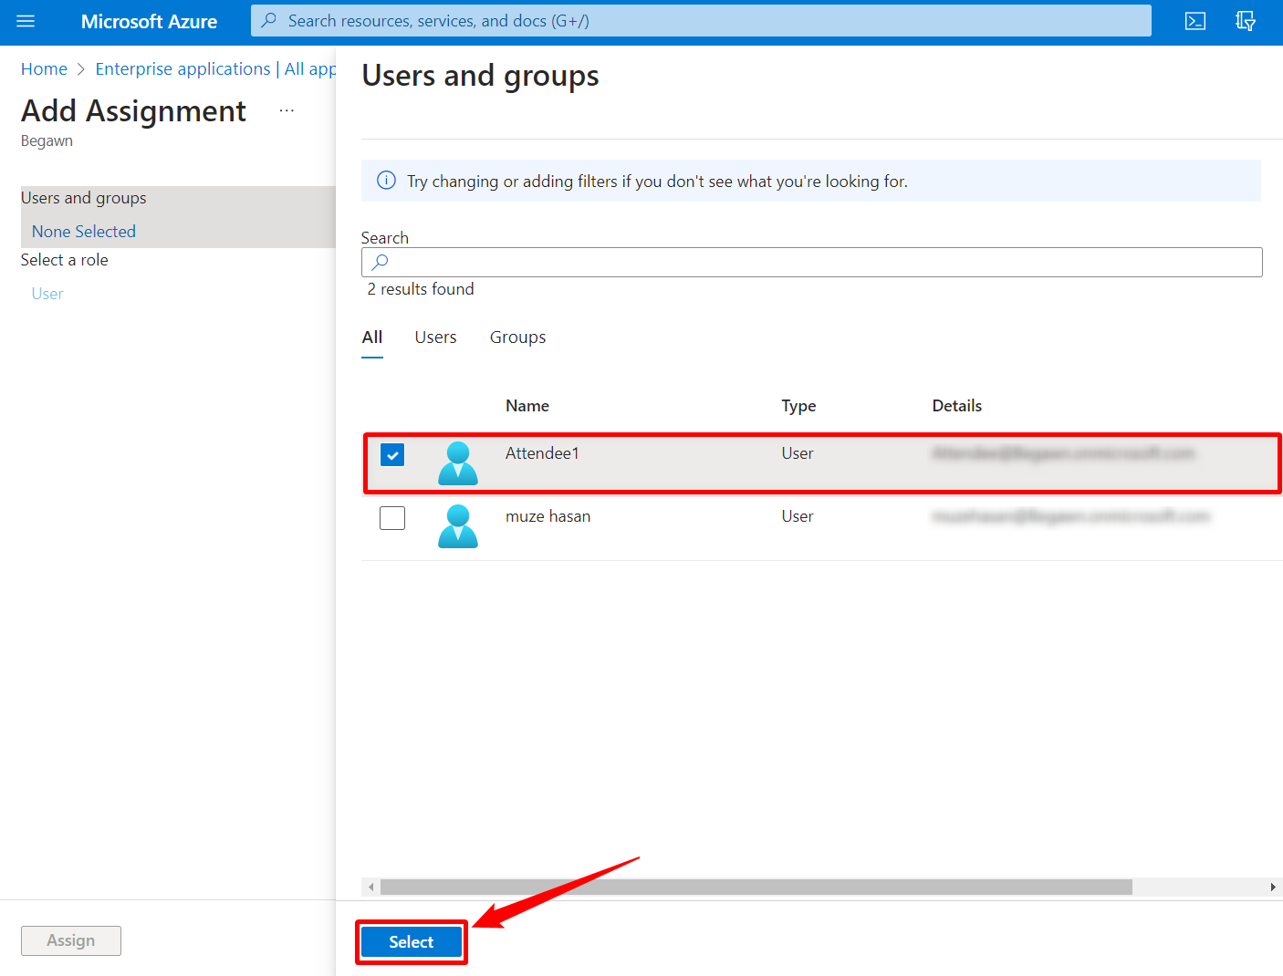Open the ellipsis menu beside Add Assignment

point(287,110)
